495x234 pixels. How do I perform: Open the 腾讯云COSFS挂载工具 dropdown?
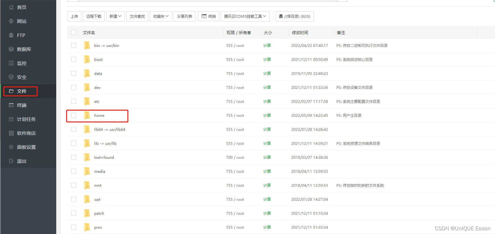tap(245, 16)
